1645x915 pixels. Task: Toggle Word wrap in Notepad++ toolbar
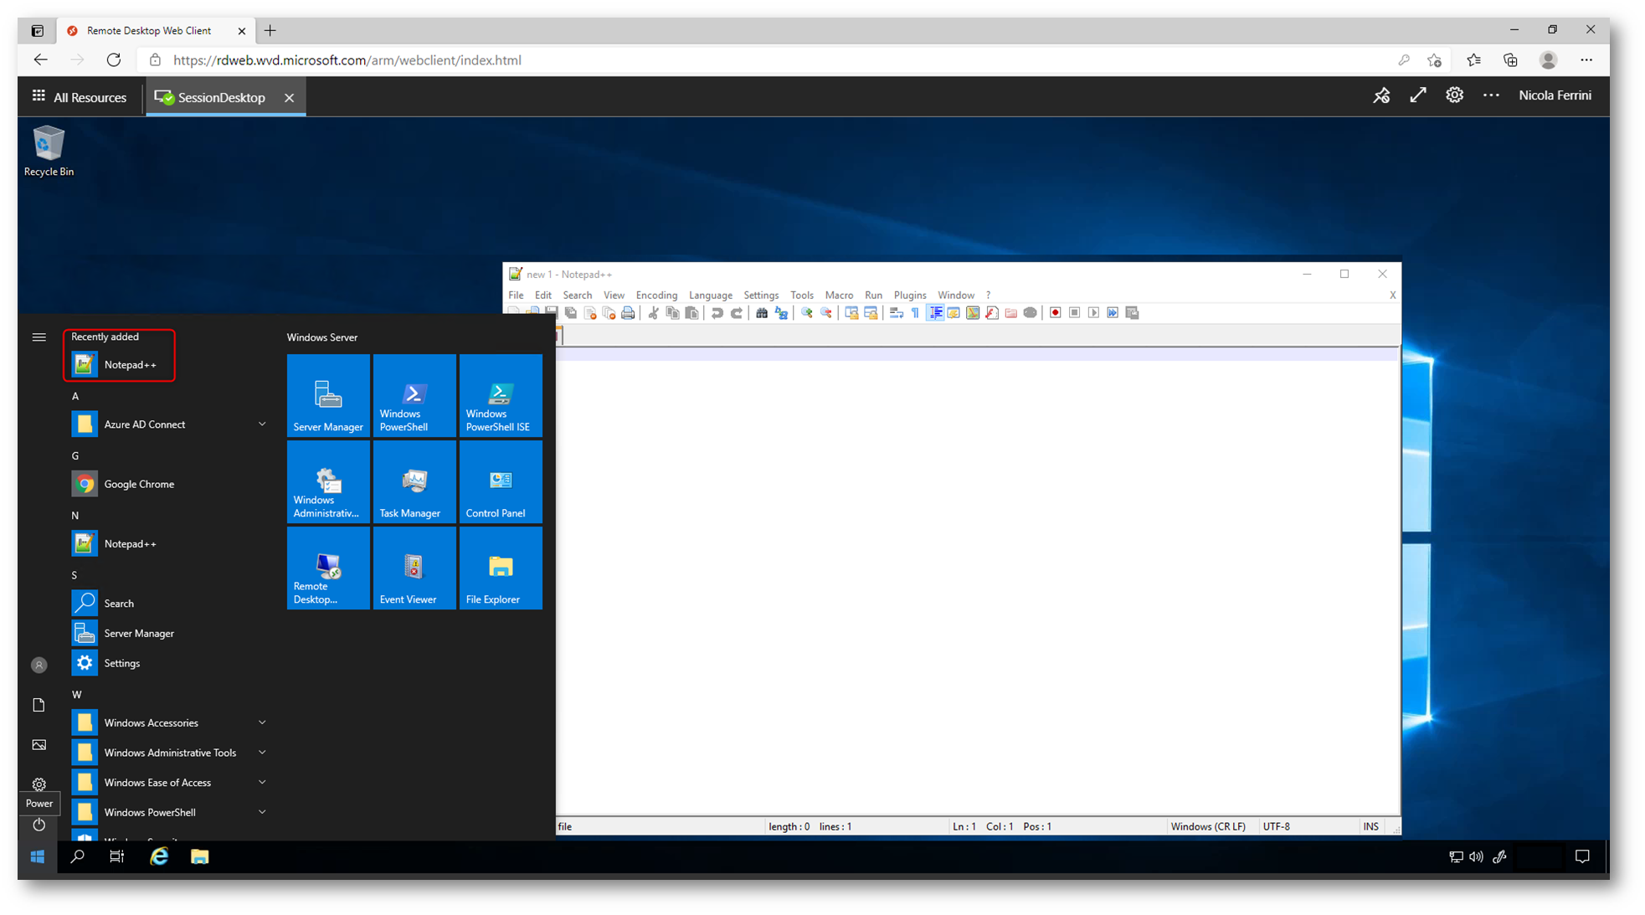(896, 313)
